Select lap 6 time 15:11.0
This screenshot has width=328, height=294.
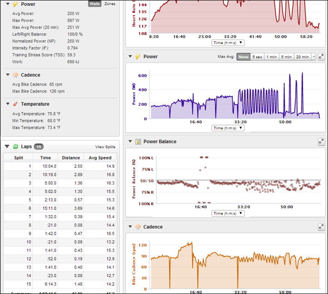tap(50, 209)
